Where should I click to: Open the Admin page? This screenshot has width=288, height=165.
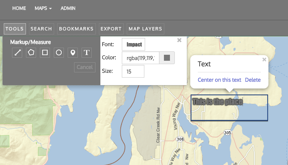pyautogui.click(x=68, y=8)
